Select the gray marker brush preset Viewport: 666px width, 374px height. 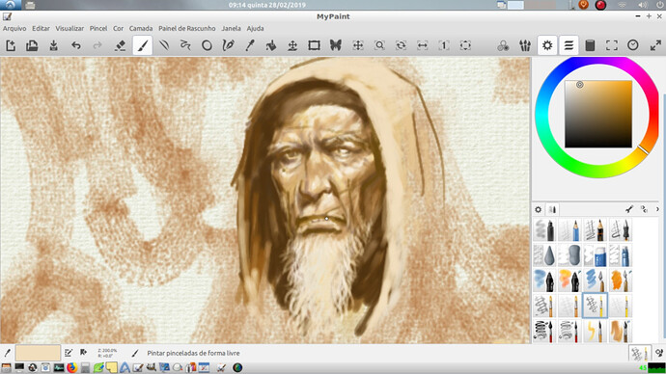pyautogui.click(x=544, y=229)
